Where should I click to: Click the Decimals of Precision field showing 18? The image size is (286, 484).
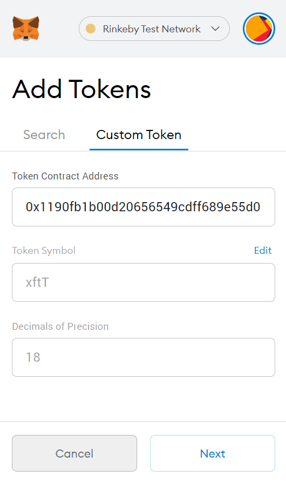144,357
